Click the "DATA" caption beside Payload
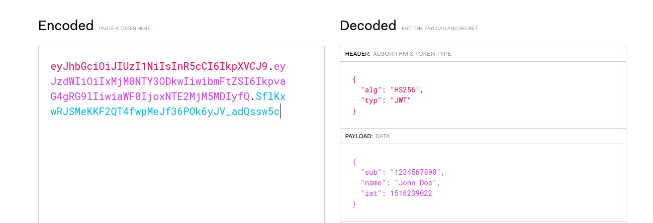 pyautogui.click(x=383, y=136)
